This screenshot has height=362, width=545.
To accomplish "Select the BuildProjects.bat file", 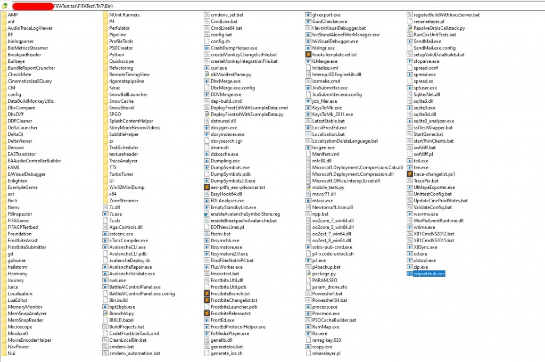I will pos(126,327).
